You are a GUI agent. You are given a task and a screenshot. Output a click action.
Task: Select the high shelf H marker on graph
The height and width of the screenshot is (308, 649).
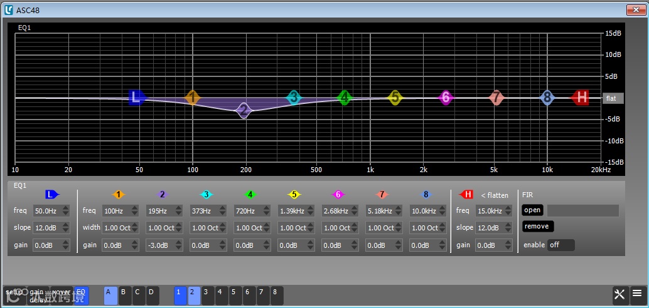[581, 98]
